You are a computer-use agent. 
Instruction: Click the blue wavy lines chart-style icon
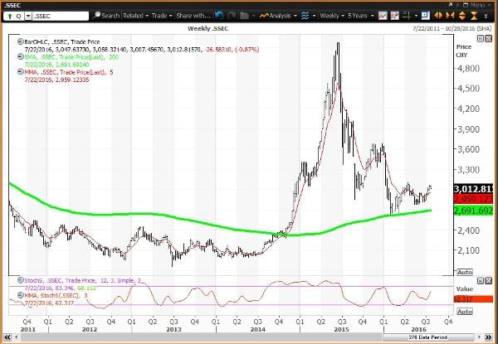coord(305,15)
